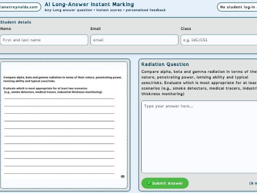Screen dimensions: 257x193
Task: Click the (9) marks indicator on paper
Action: [x=123, y=176]
